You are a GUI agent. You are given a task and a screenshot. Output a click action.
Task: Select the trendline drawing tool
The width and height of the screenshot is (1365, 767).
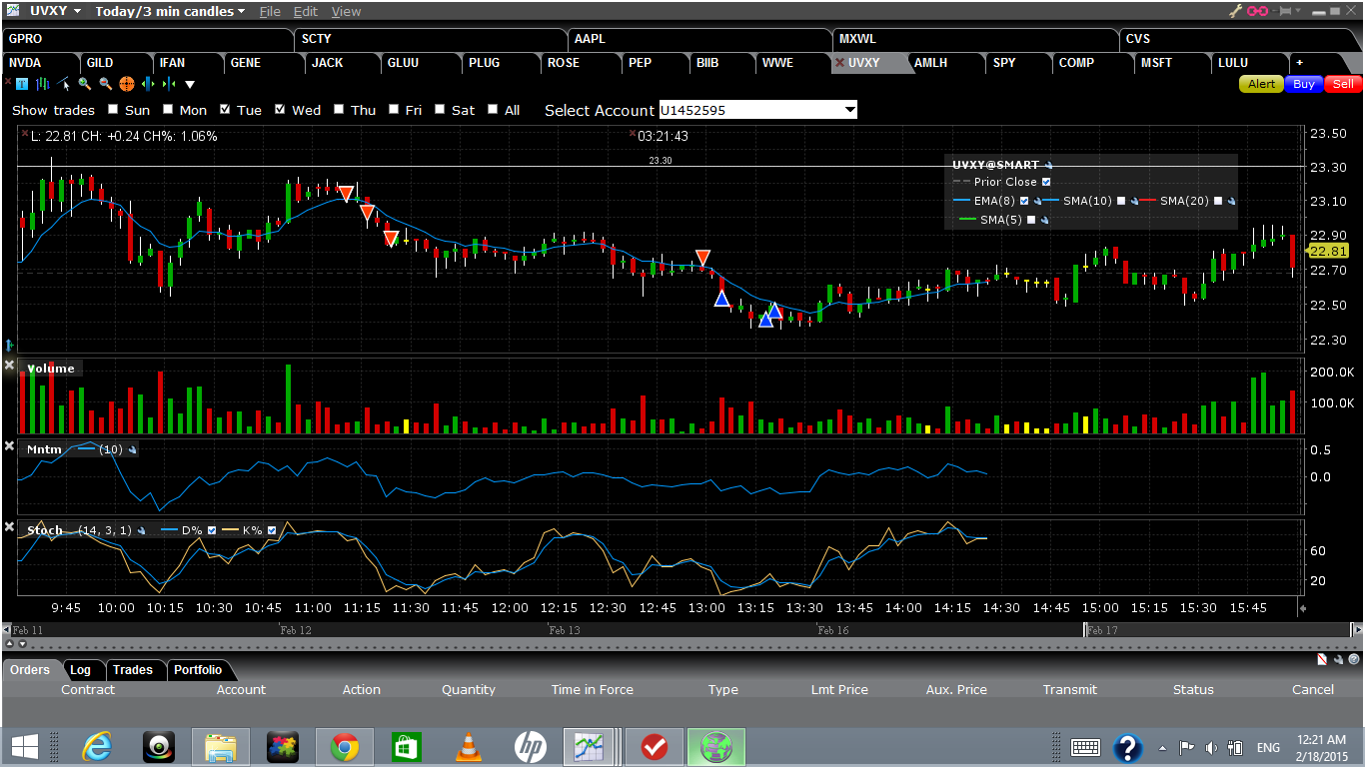[x=64, y=85]
